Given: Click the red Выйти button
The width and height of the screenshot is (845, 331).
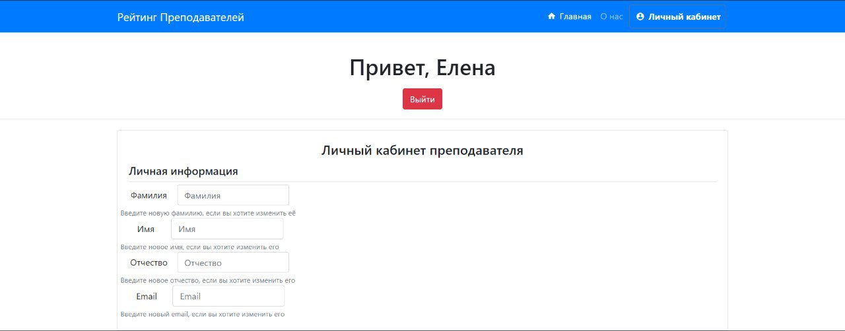Looking at the screenshot, I should tap(422, 99).
